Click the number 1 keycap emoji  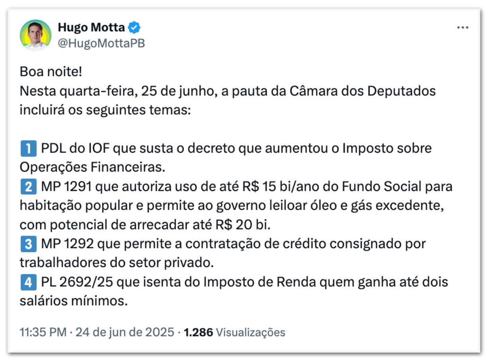pyautogui.click(x=28, y=148)
